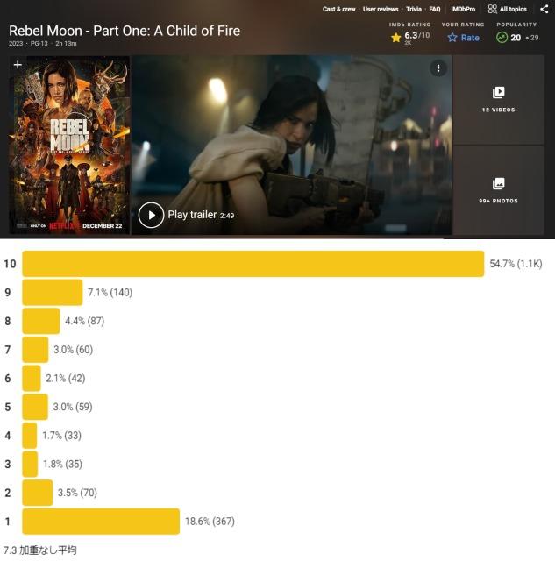This screenshot has height=561, width=555.
Task: Click the green popularity trend icon
Action: [502, 38]
